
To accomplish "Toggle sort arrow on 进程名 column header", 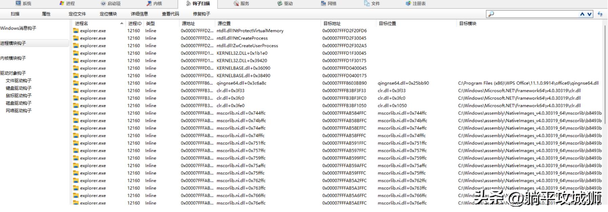I will 122,23.
